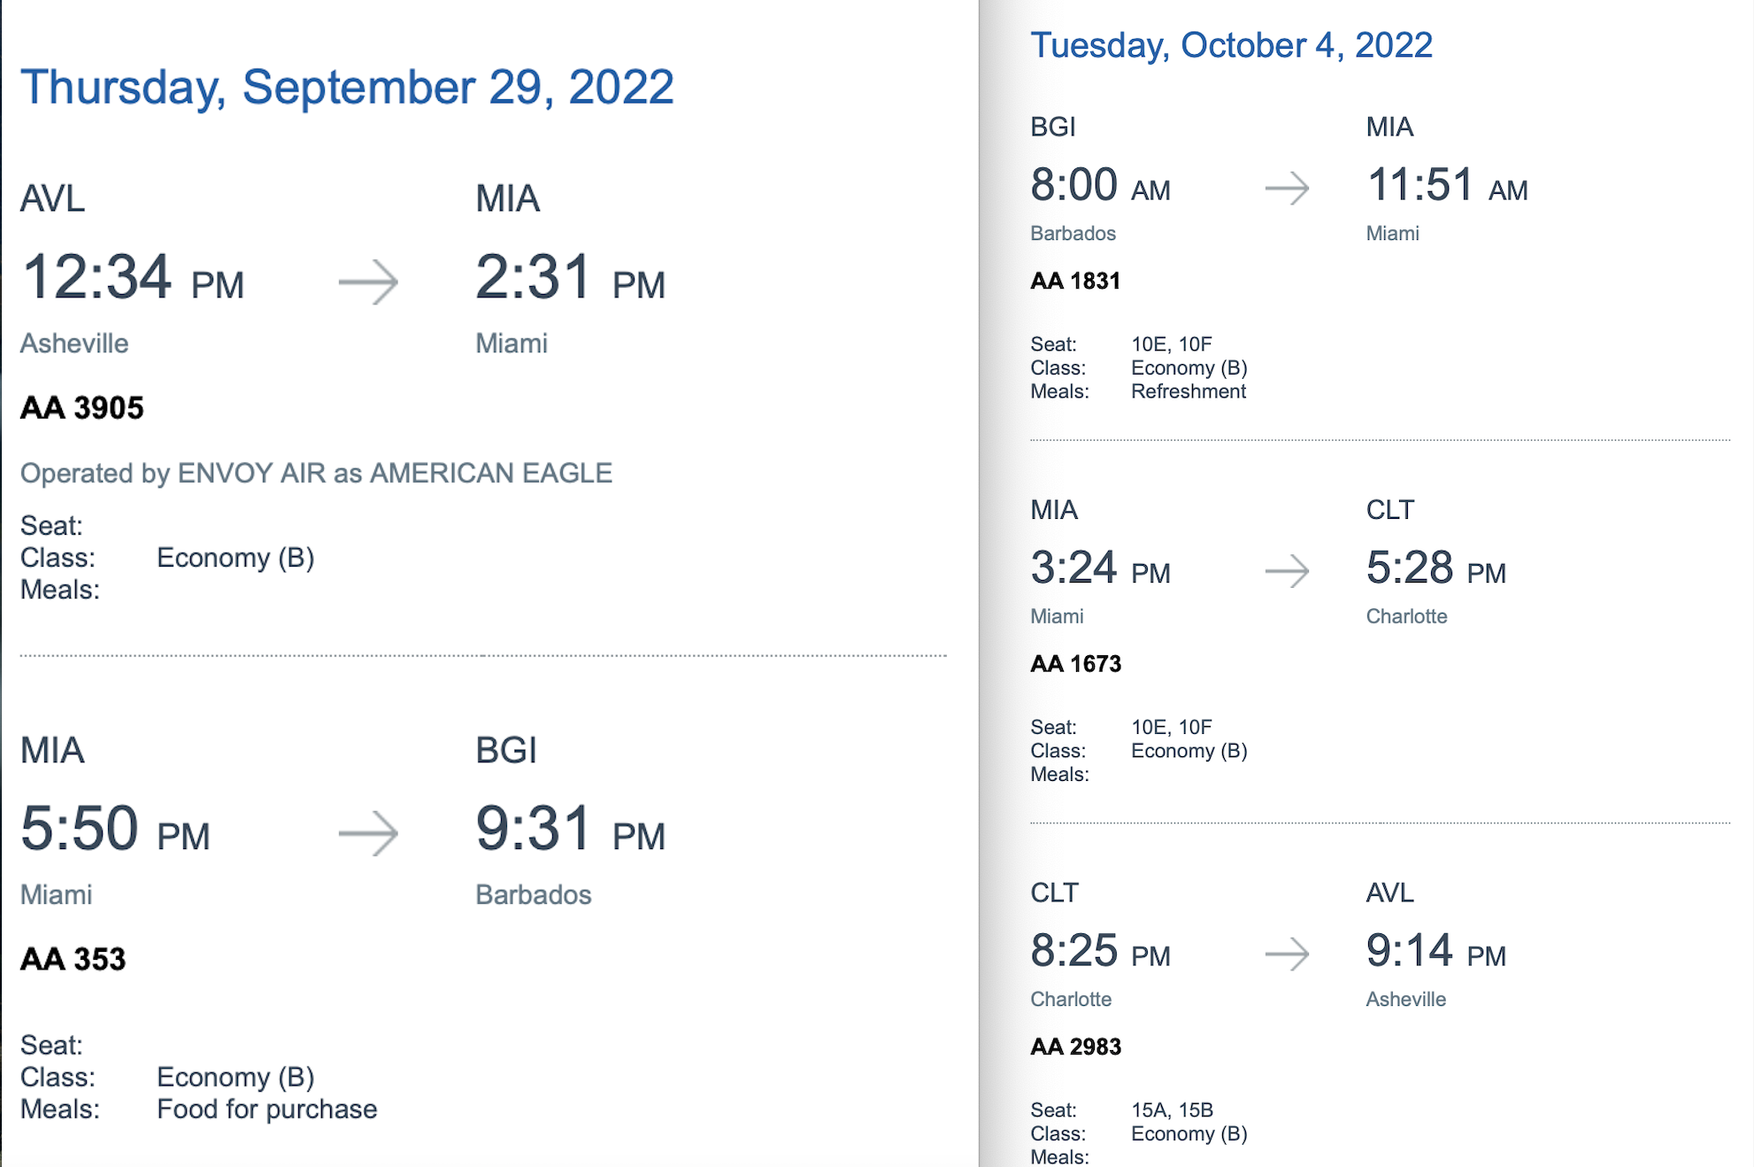Click flight number AA 1673
This screenshot has width=1754, height=1167.
(1075, 664)
